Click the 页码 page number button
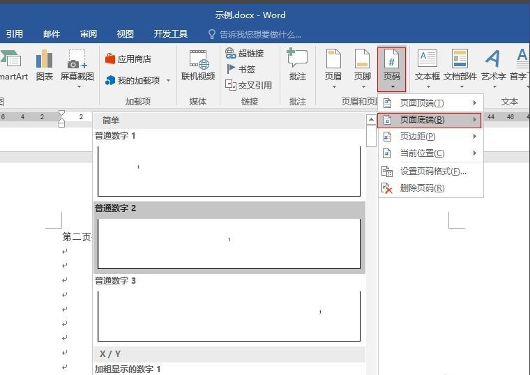The image size is (530, 375). click(x=391, y=69)
